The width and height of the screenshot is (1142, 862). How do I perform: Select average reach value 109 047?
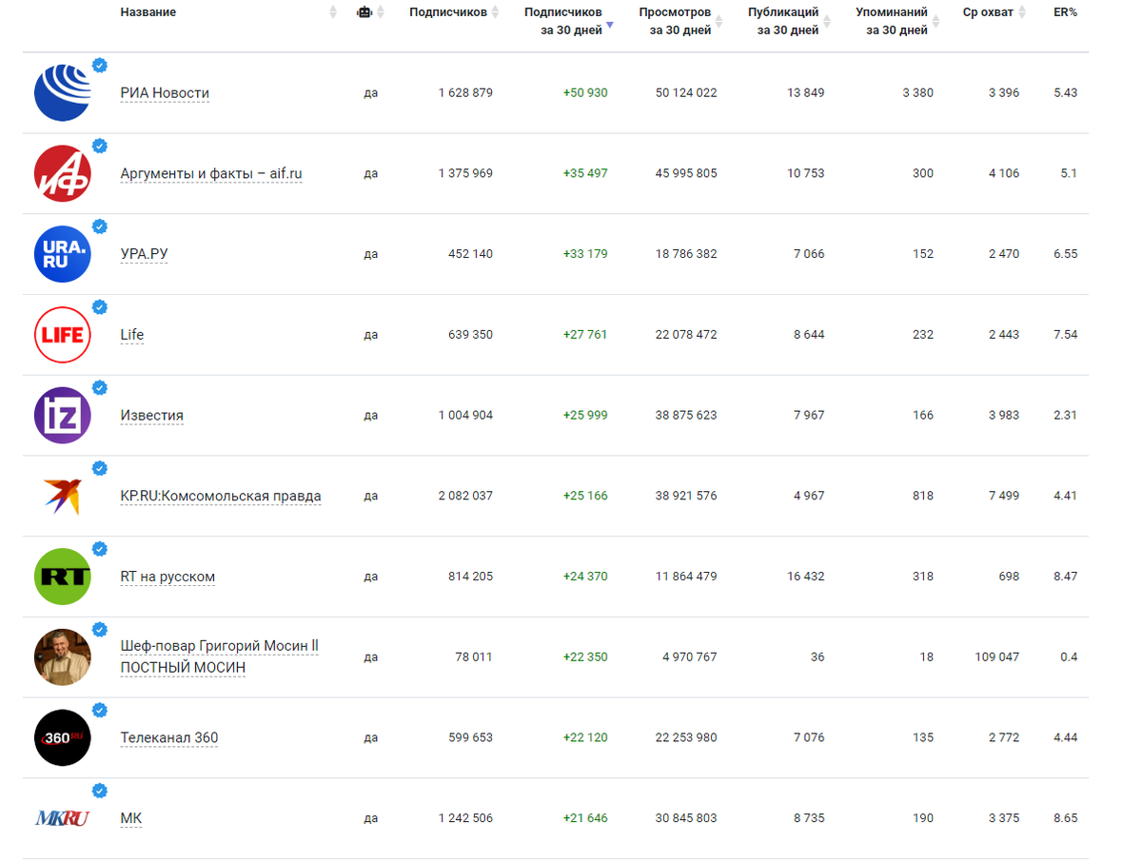(x=997, y=657)
